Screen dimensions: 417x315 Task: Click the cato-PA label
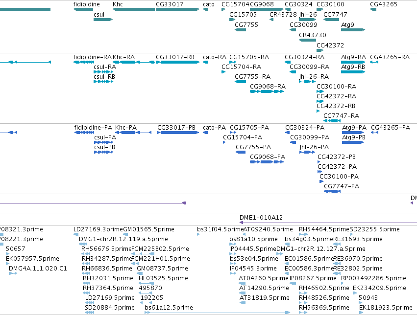coord(214,127)
